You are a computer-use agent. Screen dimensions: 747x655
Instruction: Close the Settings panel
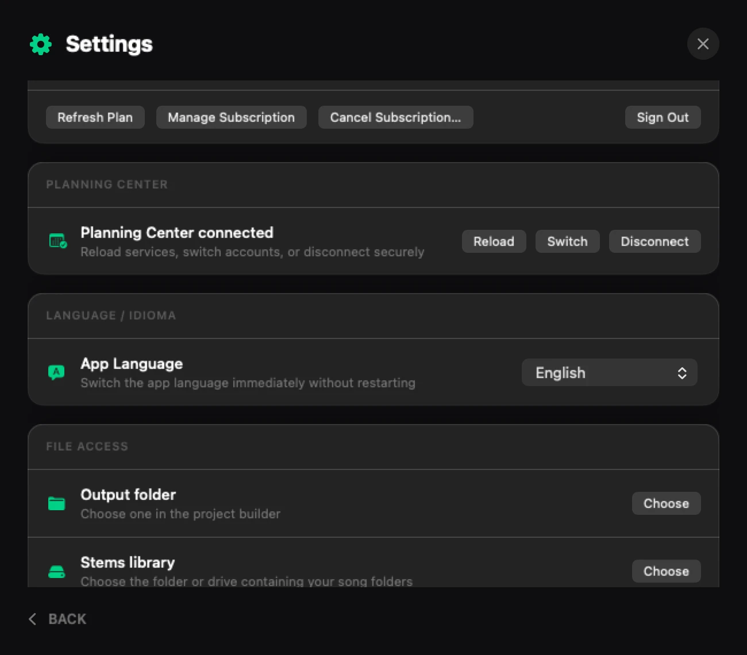(703, 44)
